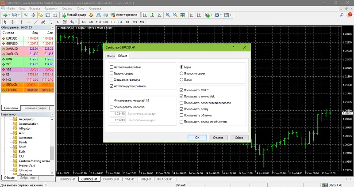
Task: Untick the Показывать сетку checkbox
Action: point(181,109)
